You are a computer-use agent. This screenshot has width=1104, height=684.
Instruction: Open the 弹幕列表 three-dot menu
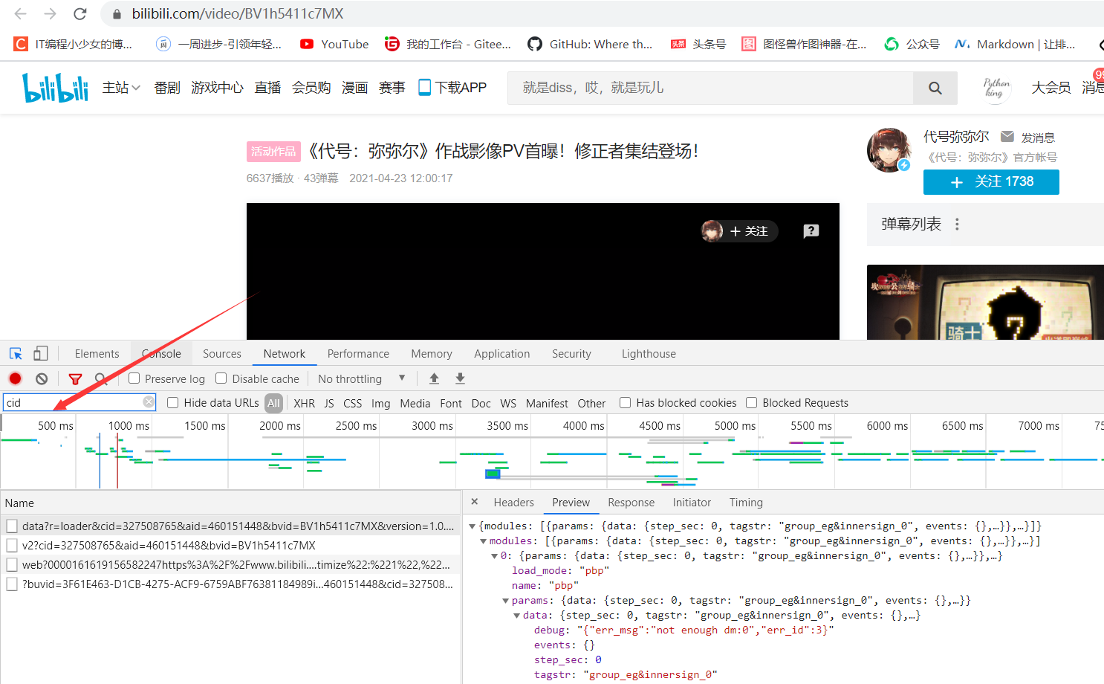tap(957, 224)
